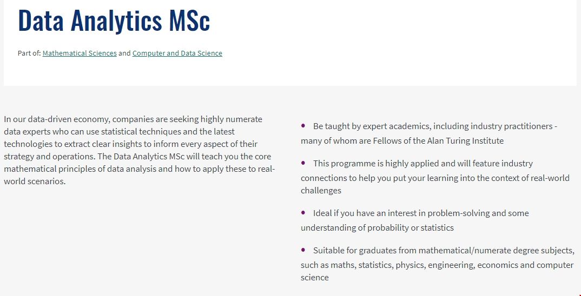Click the 'Part of:' label text
Image resolution: width=581 pixels, height=296 pixels.
(29, 53)
